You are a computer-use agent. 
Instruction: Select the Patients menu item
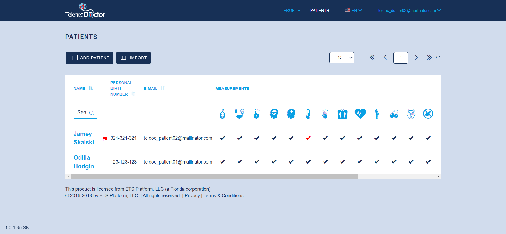tap(320, 11)
